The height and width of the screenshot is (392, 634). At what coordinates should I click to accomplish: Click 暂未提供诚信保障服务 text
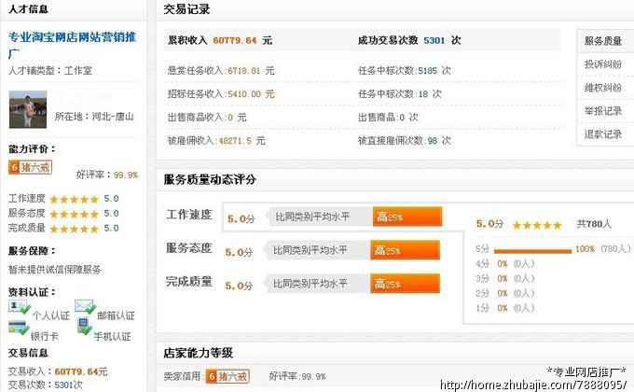click(55, 270)
